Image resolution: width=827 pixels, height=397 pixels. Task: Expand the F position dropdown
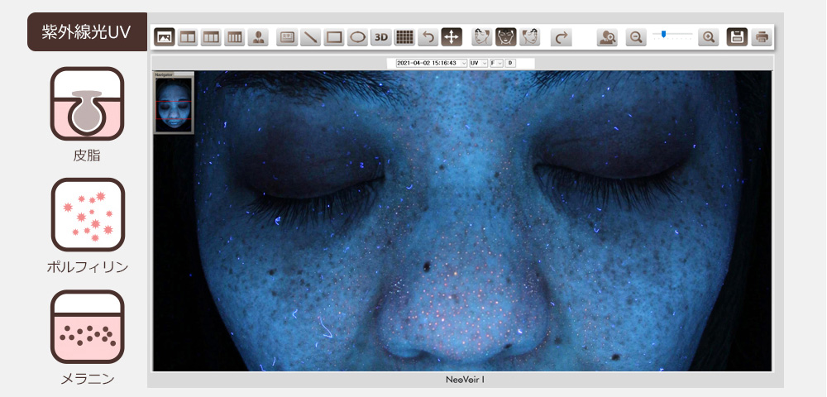[x=500, y=63]
